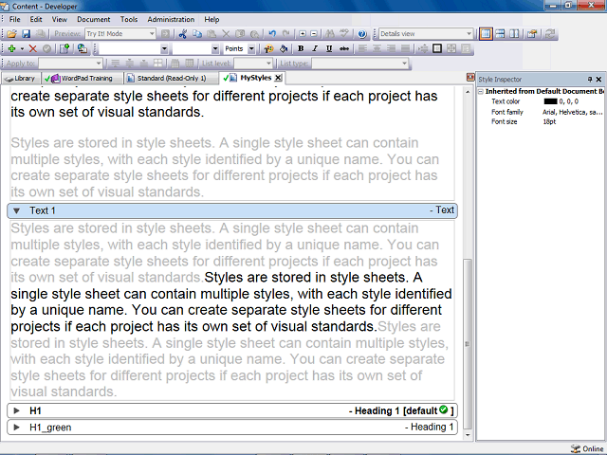Open the Help menu
The image size is (607, 455).
coord(212,19)
